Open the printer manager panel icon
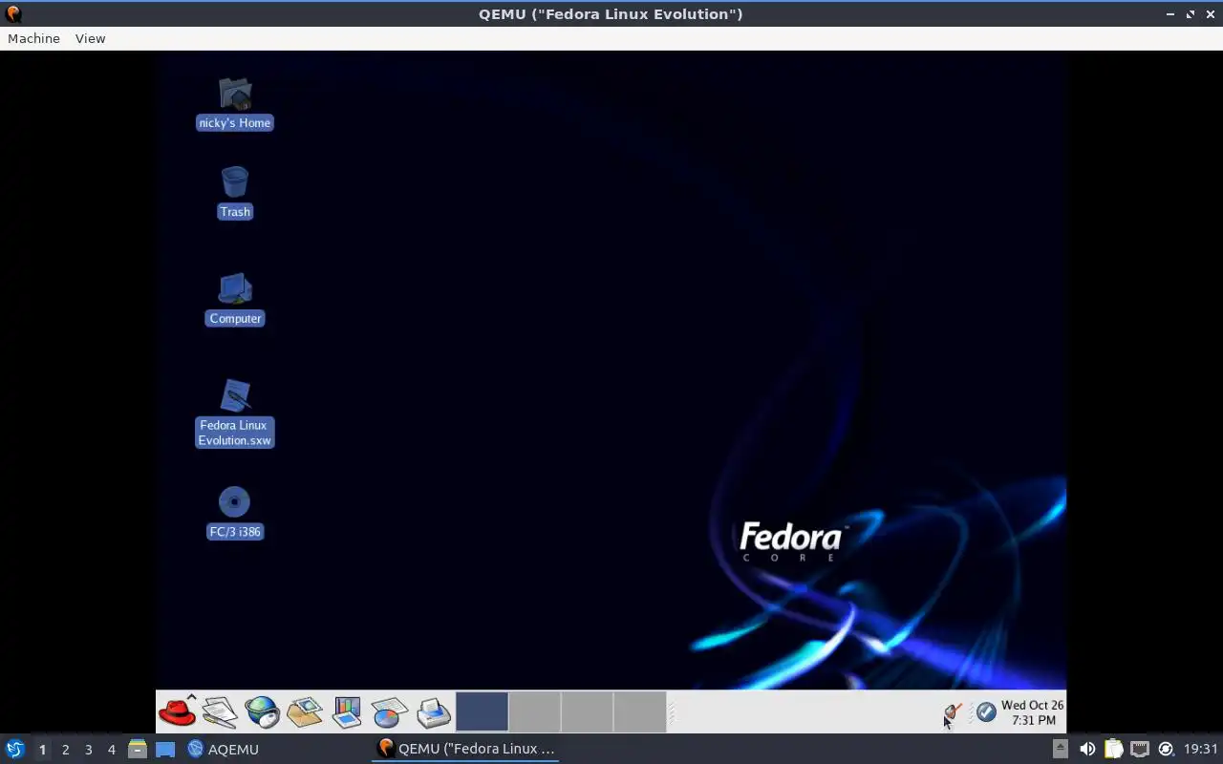1223x764 pixels. coord(433,711)
